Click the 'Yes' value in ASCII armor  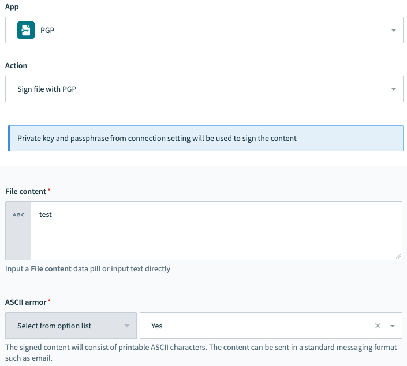point(157,326)
